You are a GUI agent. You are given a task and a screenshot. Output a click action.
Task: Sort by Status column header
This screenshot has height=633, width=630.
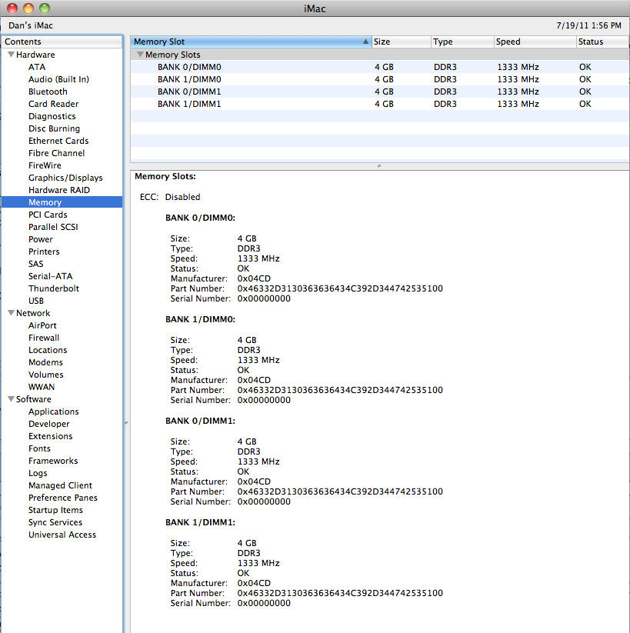coord(602,42)
